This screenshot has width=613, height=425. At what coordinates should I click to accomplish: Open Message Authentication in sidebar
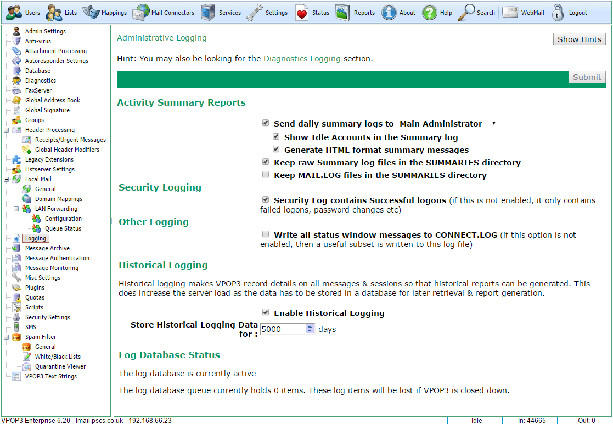[57, 258]
